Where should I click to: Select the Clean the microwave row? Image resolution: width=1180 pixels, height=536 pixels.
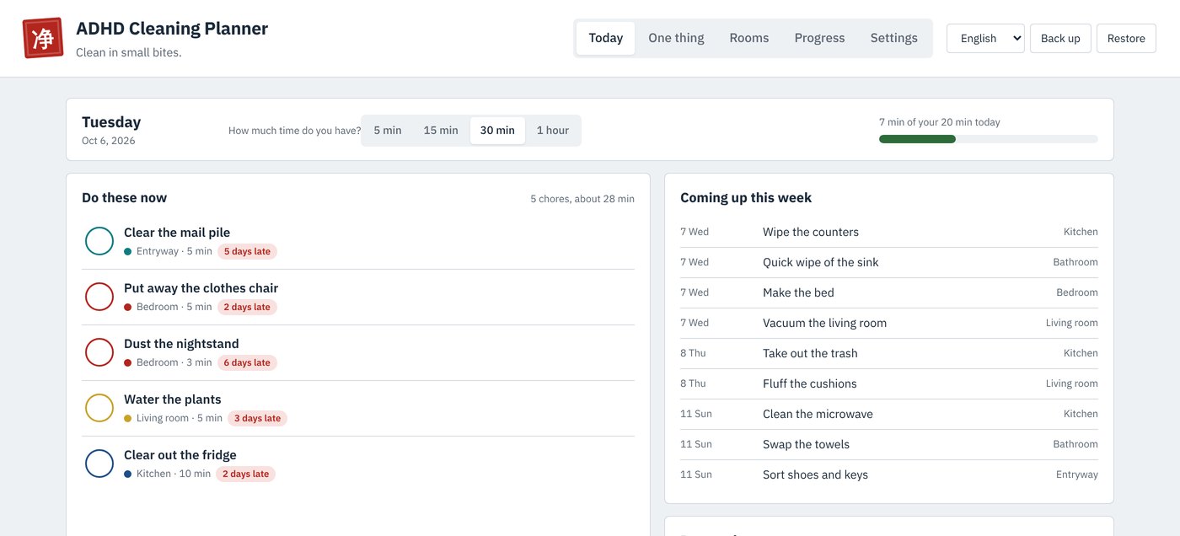(889, 414)
